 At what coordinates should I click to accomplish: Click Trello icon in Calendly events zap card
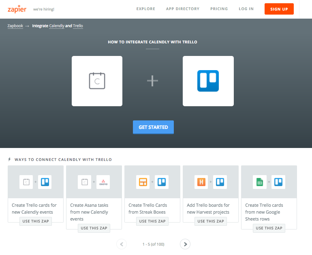(45, 182)
